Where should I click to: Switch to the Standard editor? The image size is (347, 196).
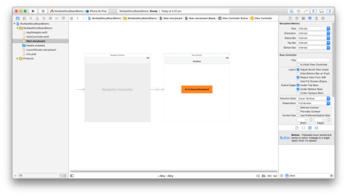(x=292, y=11)
